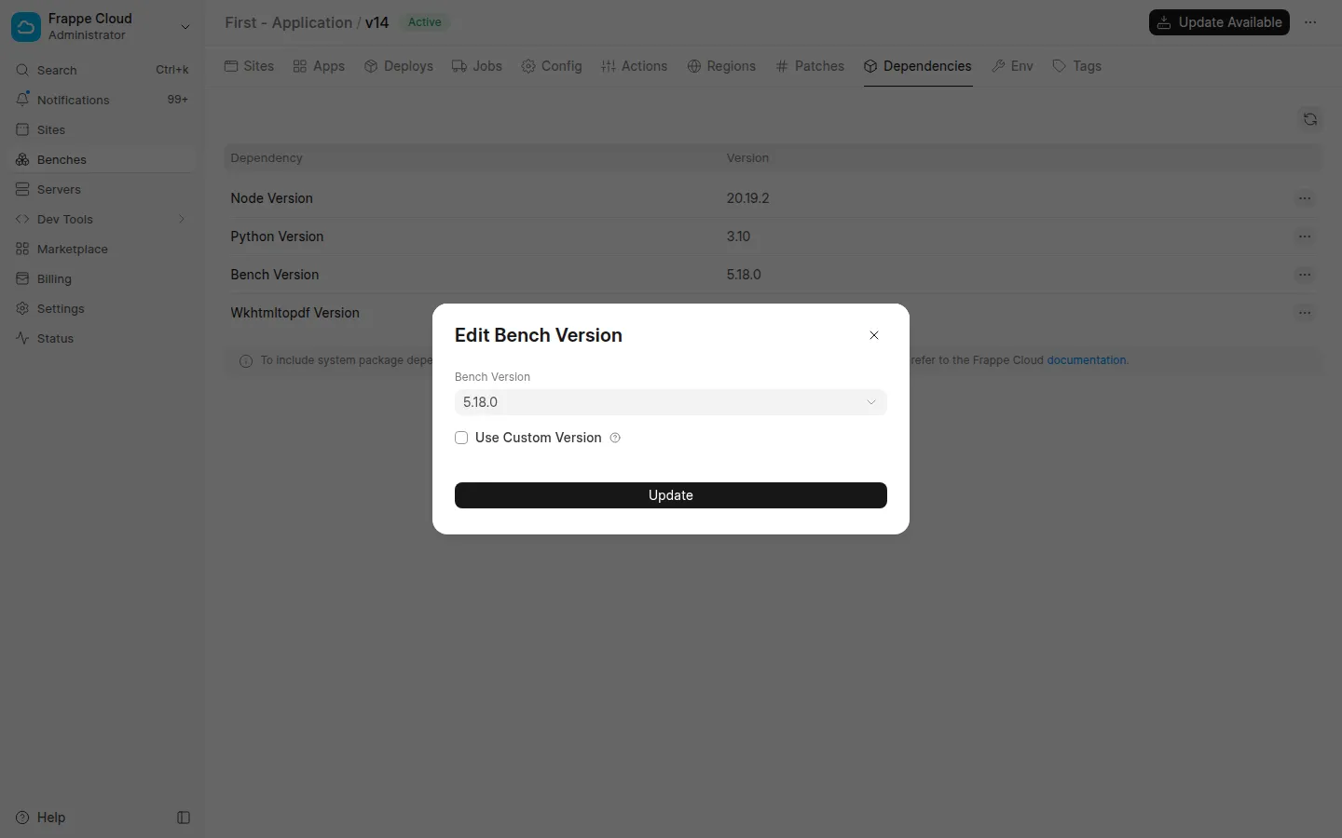Click the Wkhtmltopdf Version dependency name
Screen dimensions: 1342x838
pyautogui.click(x=294, y=313)
